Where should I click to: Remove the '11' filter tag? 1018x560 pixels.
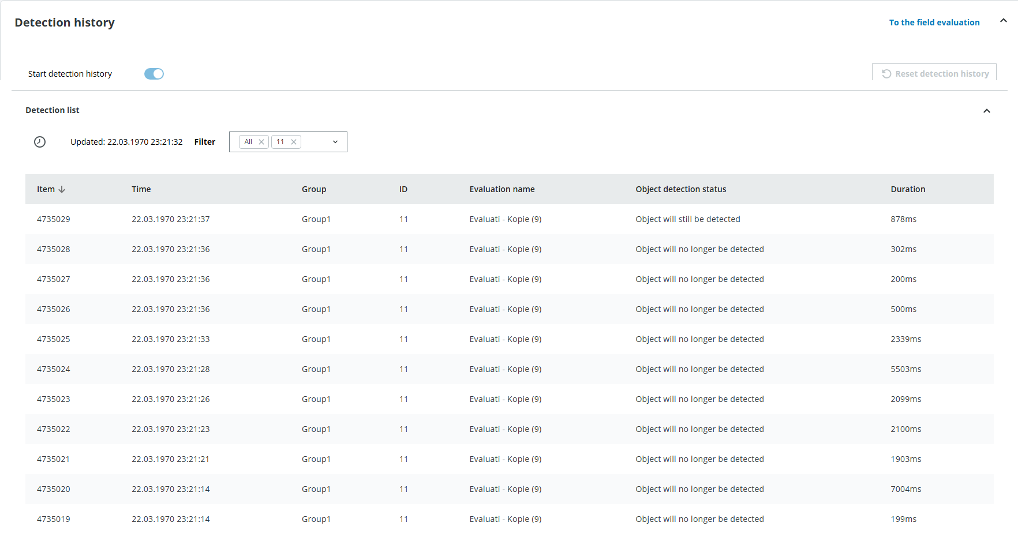tap(294, 142)
